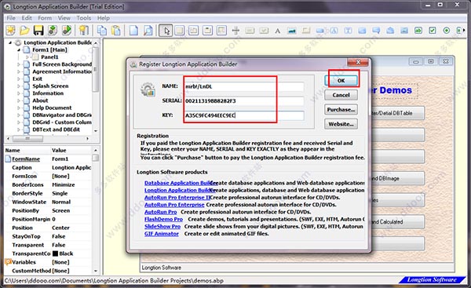Expand the Full Screen Background node
The height and width of the screenshot is (288, 471).
pyautogui.click(x=19, y=64)
